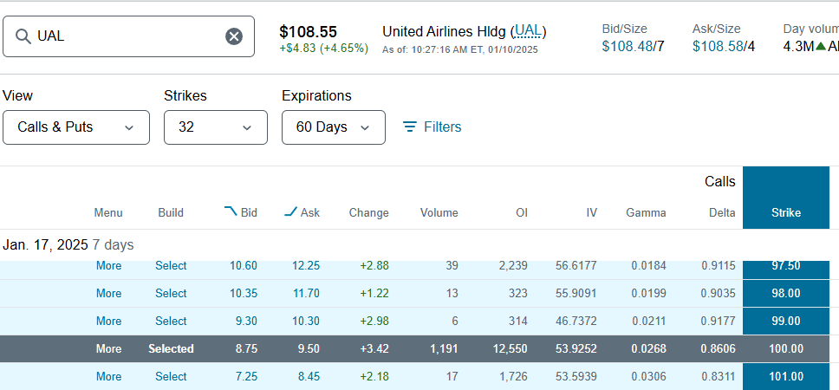The height and width of the screenshot is (390, 839).
Task: Click the 100.00 strike cell
Action: tap(786, 348)
